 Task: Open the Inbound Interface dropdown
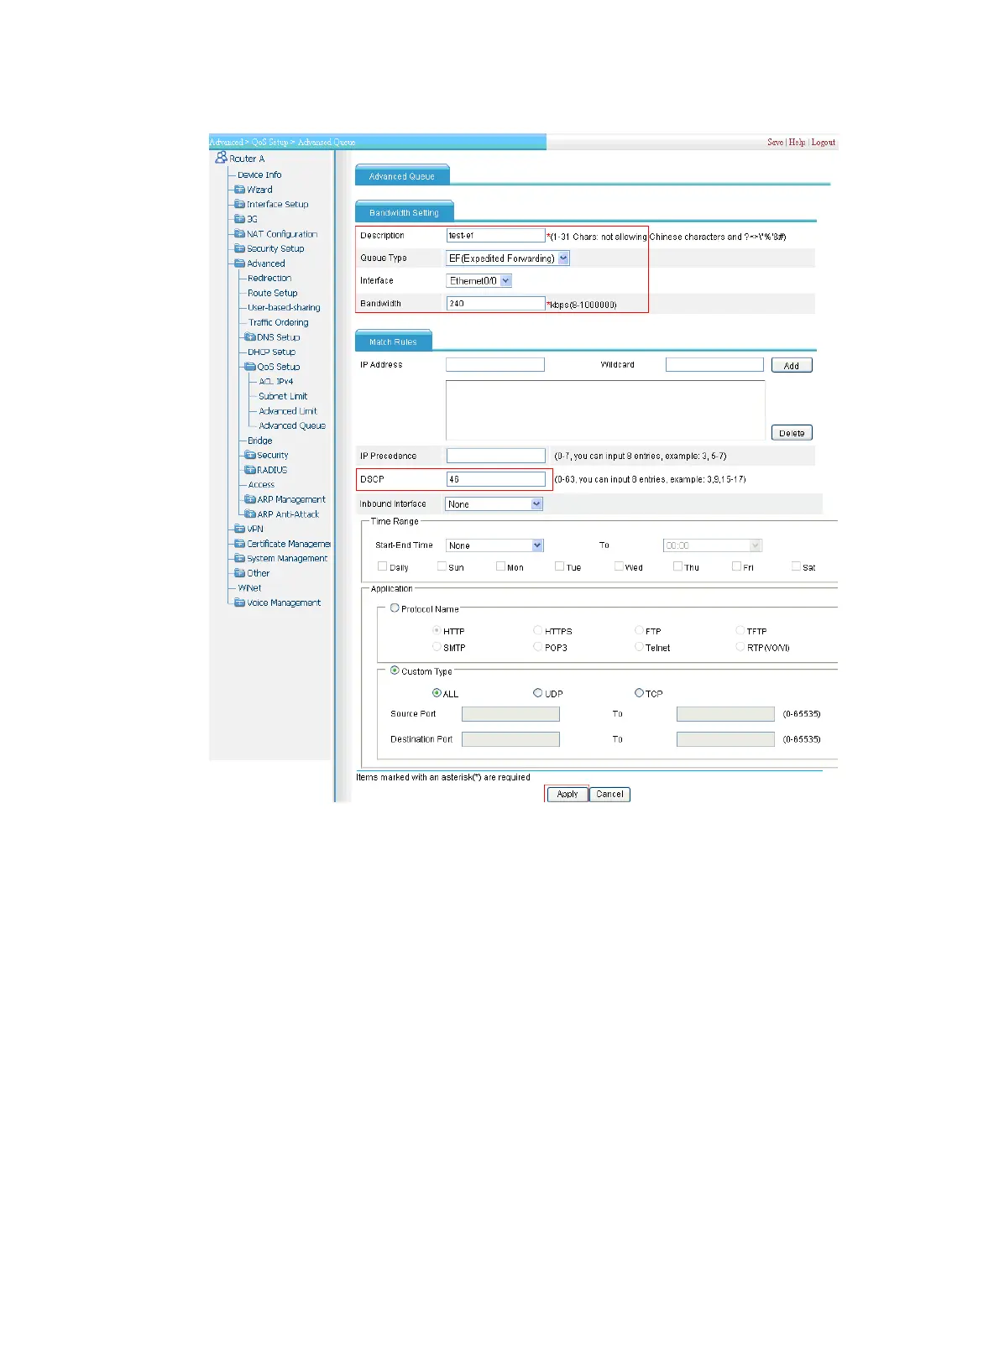click(494, 504)
